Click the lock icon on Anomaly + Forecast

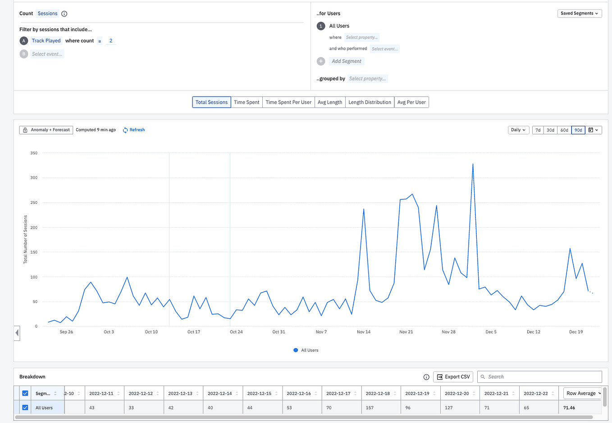tap(25, 130)
